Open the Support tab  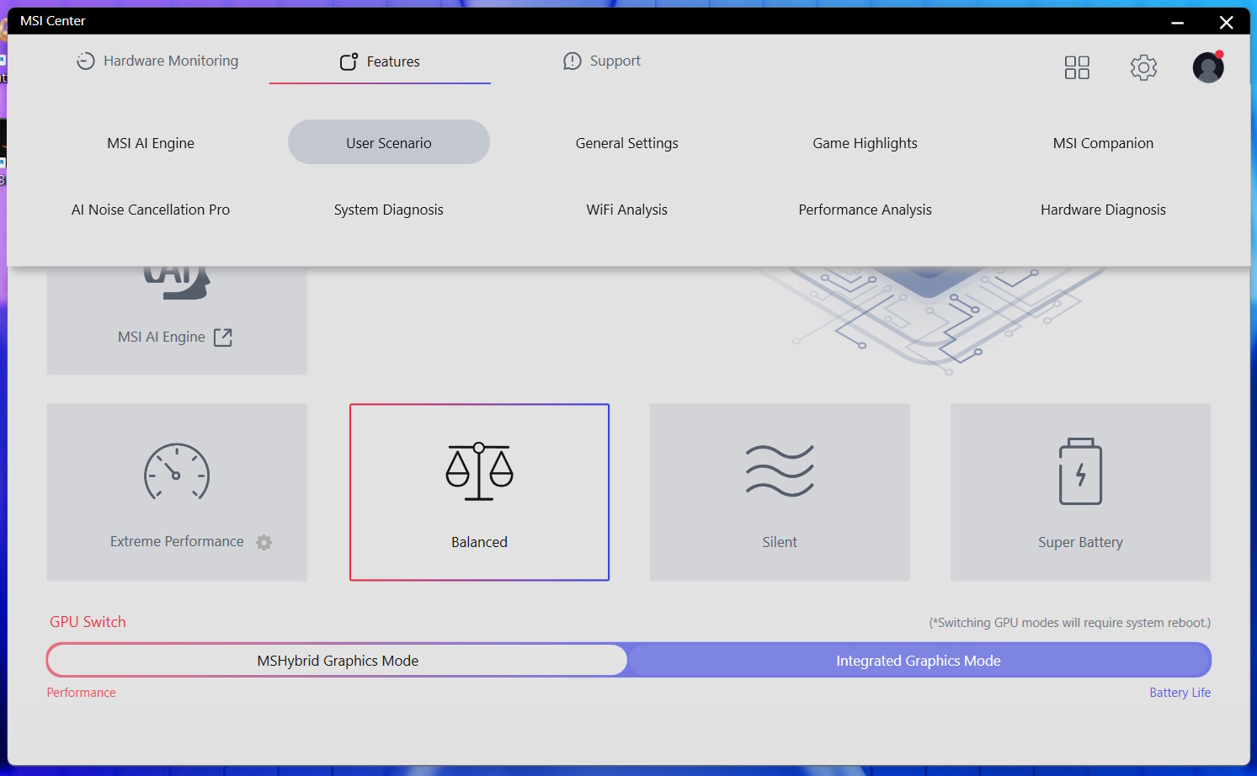coord(602,61)
